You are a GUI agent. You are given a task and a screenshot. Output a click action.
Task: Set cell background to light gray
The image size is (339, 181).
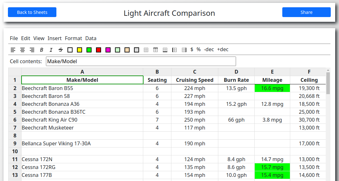click(137, 50)
